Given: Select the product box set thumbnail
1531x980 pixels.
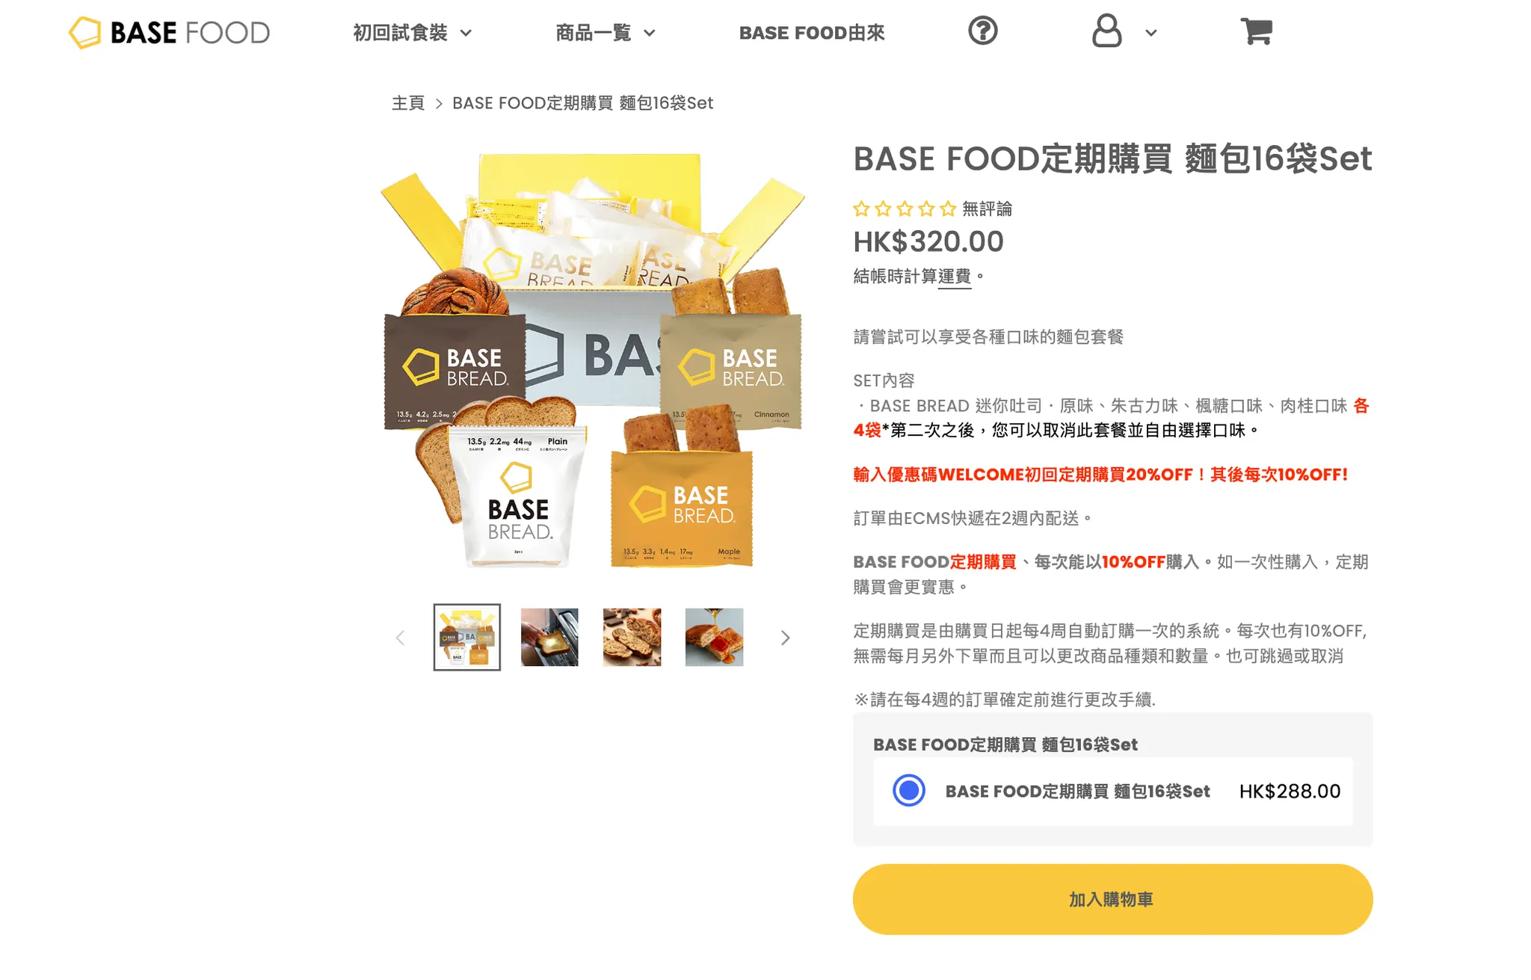Looking at the screenshot, I should pos(467,637).
